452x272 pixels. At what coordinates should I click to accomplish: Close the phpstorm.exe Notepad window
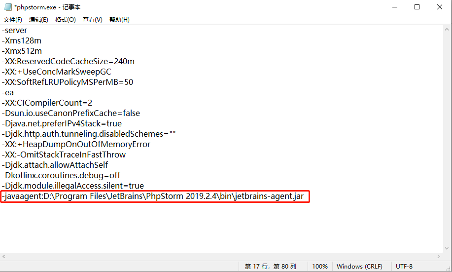[x=439, y=7]
